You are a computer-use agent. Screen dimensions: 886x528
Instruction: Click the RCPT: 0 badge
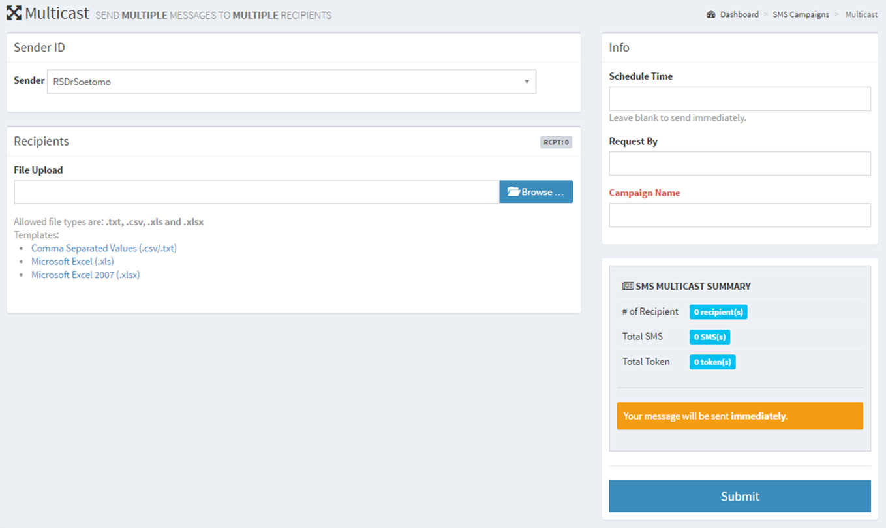(x=556, y=142)
